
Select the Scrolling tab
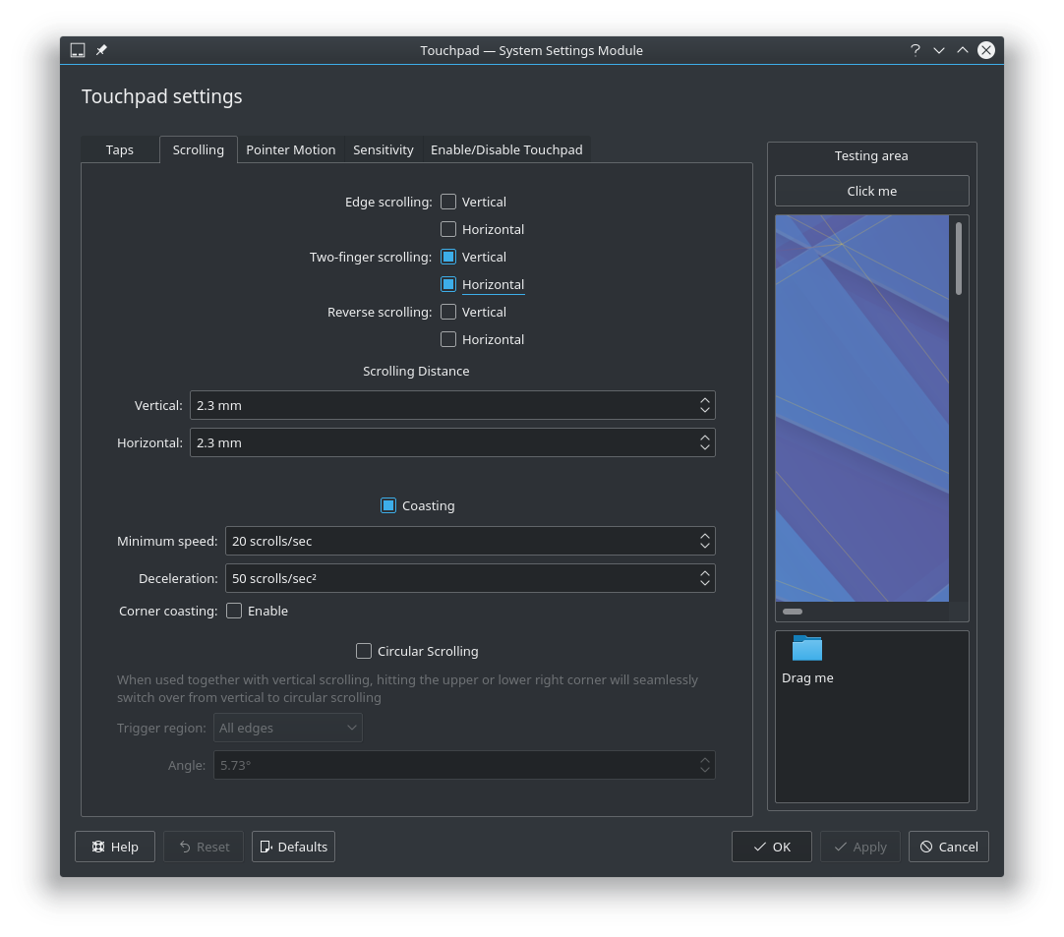(x=198, y=150)
